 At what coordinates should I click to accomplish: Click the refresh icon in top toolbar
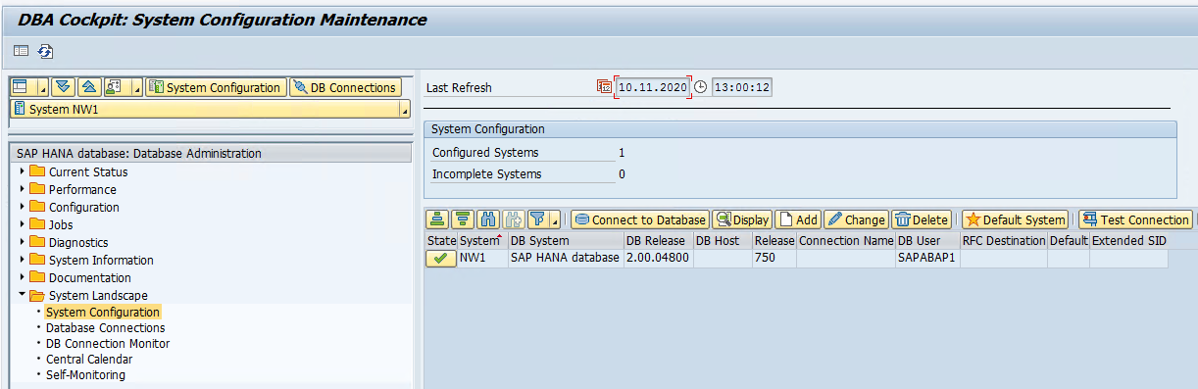(x=45, y=51)
